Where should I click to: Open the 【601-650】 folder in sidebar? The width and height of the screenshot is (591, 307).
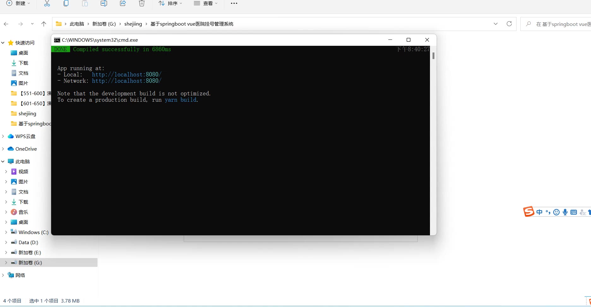tap(31, 104)
